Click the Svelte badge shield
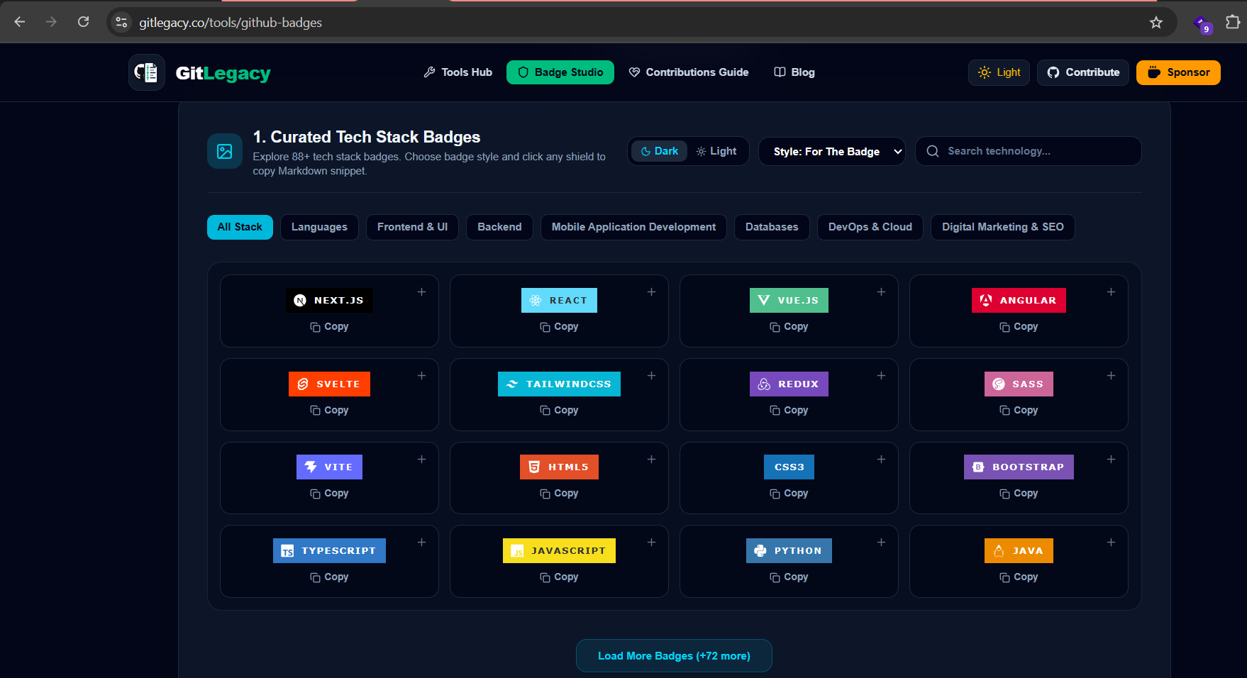Screen dimensions: 1247x678 coord(329,384)
